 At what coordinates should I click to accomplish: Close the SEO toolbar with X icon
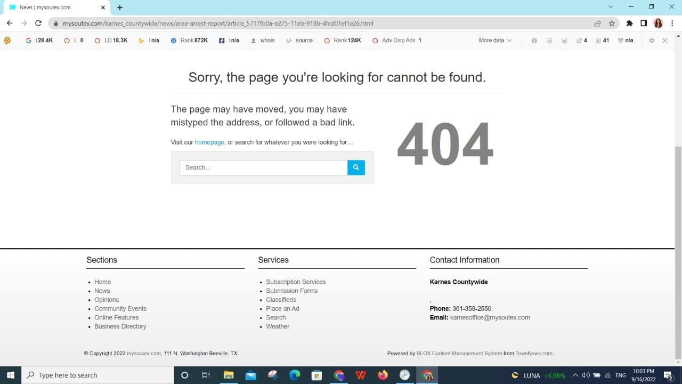(x=665, y=41)
